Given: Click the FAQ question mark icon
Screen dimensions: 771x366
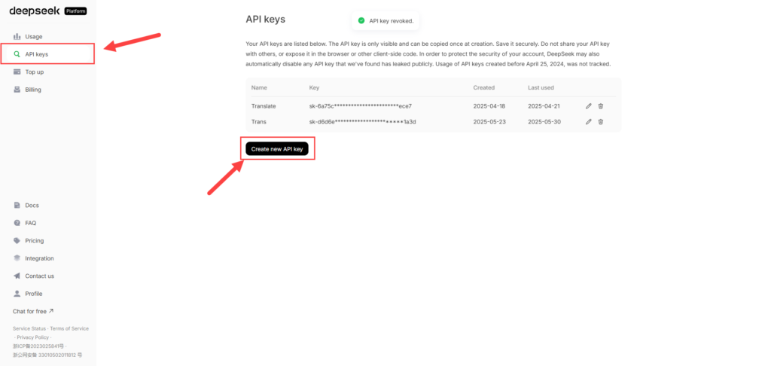Looking at the screenshot, I should point(17,223).
